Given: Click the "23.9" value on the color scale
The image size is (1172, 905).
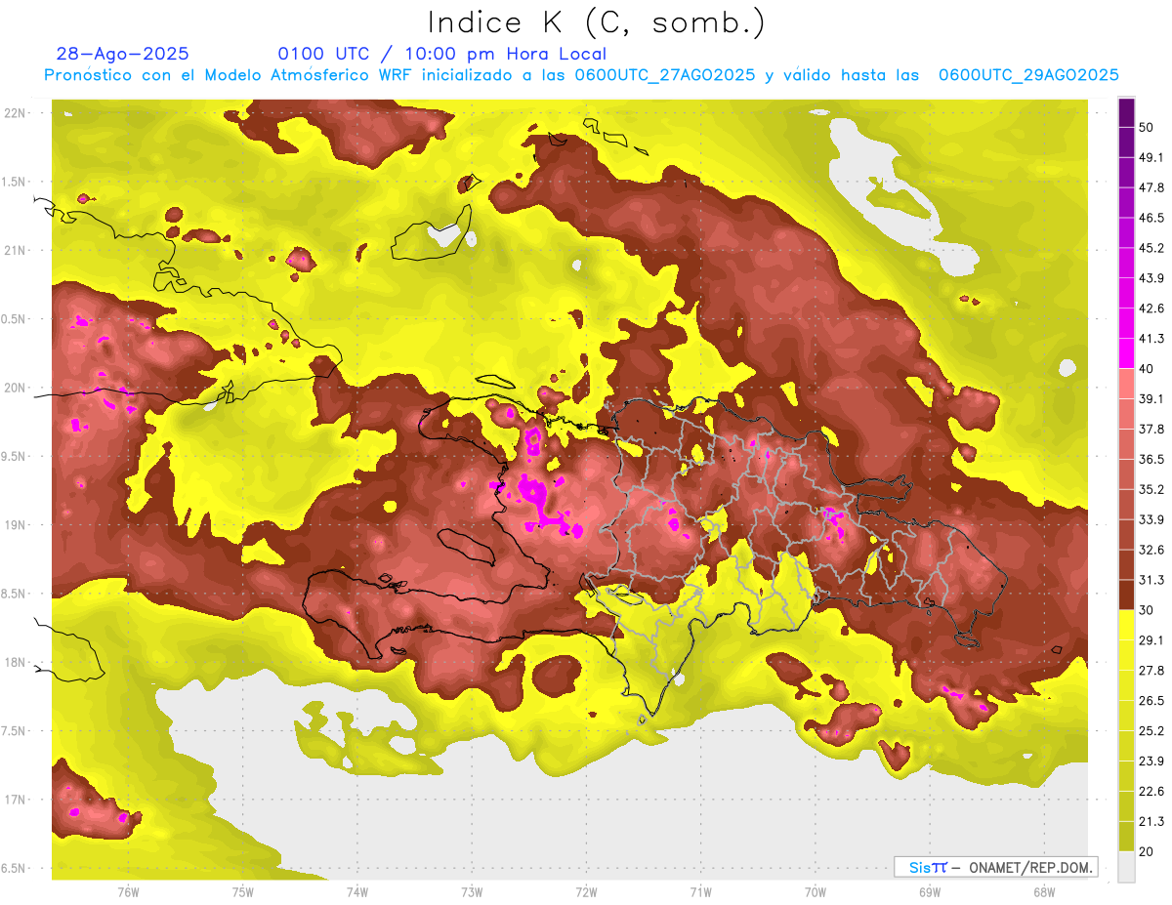Looking at the screenshot, I should click(1151, 761).
